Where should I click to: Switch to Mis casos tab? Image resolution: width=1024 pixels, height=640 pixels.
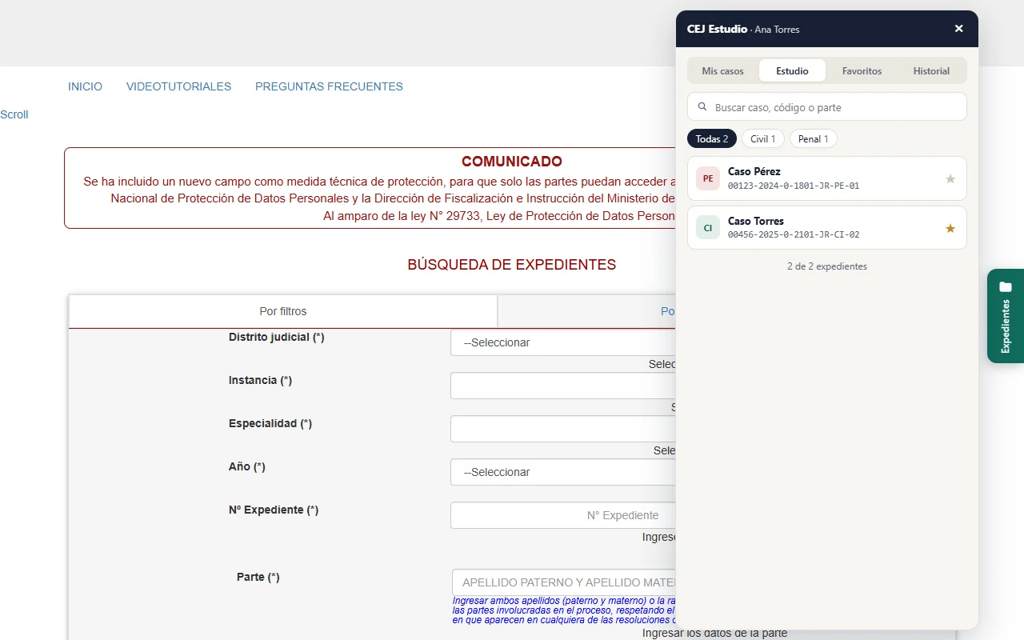click(723, 70)
